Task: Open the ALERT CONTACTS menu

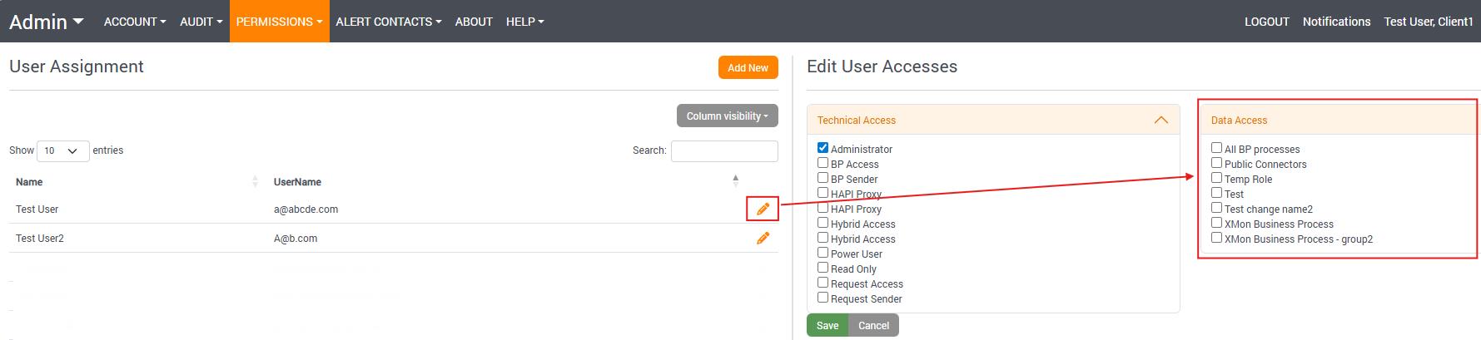Action: tap(388, 22)
